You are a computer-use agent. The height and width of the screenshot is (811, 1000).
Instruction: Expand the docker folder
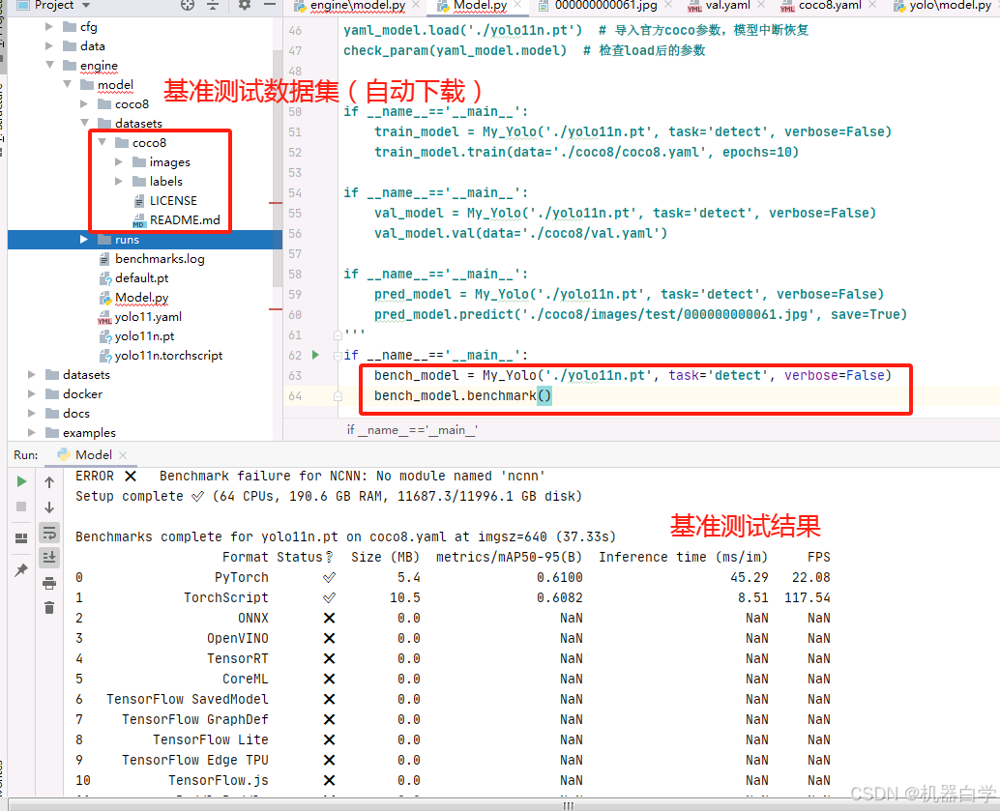[32, 394]
